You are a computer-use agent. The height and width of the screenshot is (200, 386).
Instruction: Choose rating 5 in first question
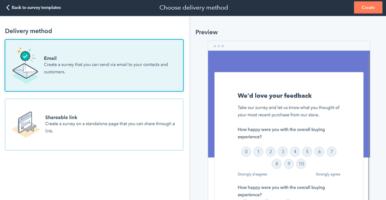click(307, 152)
